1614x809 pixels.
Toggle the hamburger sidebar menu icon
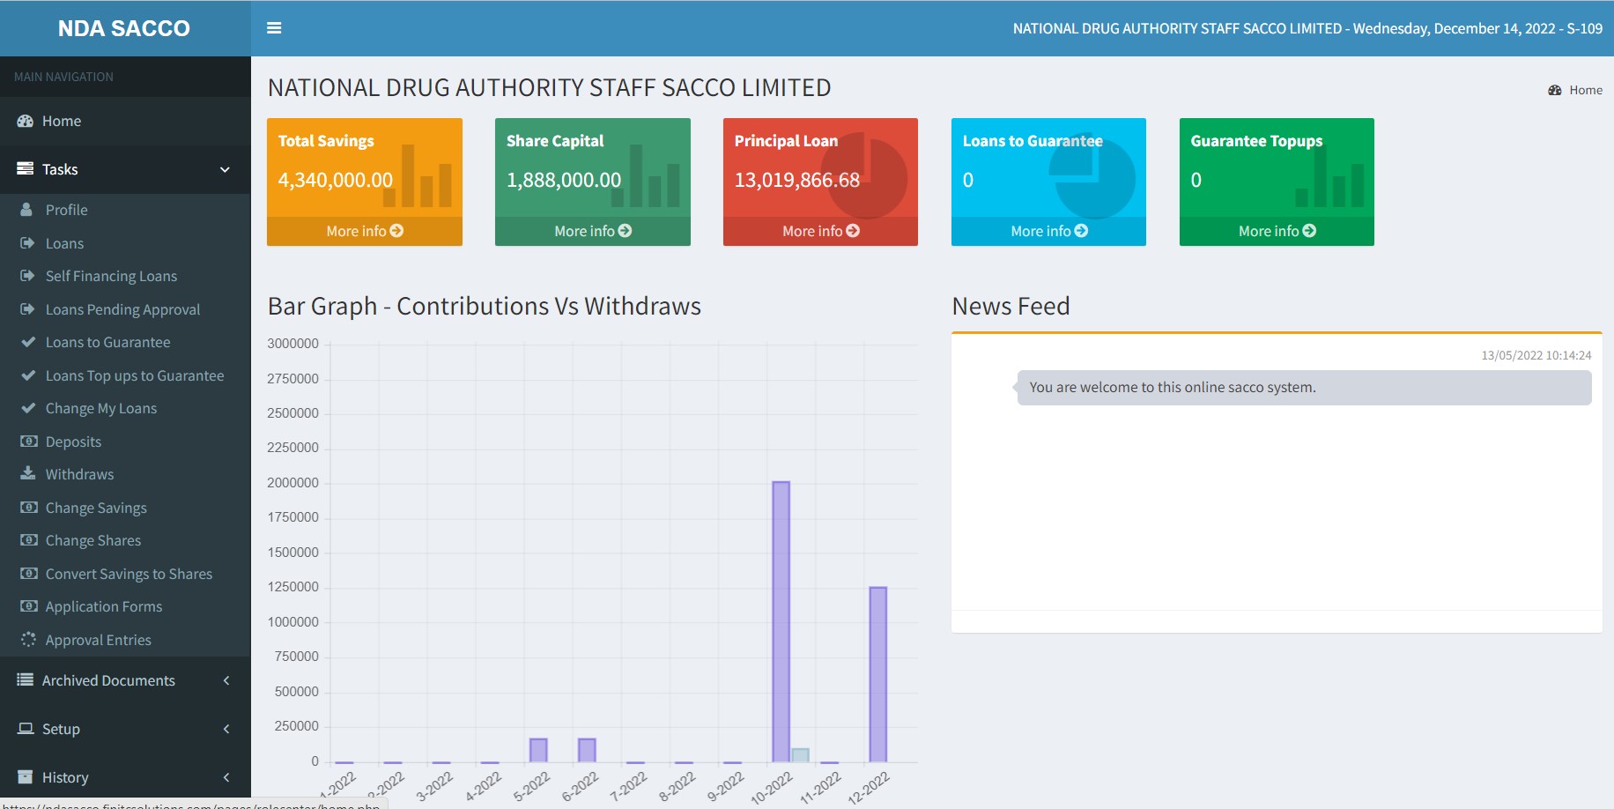point(274,28)
